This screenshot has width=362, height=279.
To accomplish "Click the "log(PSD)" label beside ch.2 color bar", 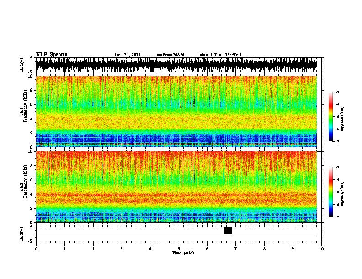I will [342, 194].
